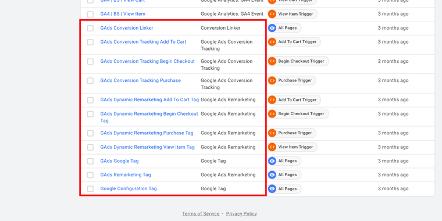
Task: Click All Pages trigger for Google Configuration Tag
Action: click(x=284, y=188)
